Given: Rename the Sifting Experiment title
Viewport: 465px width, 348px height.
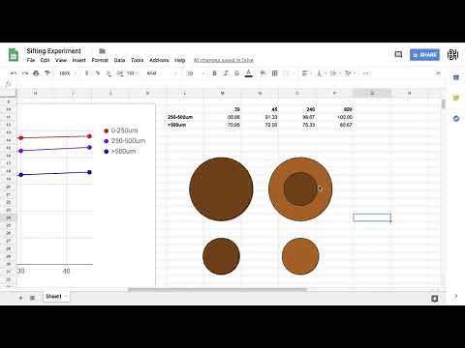Looking at the screenshot, I should click(x=54, y=51).
